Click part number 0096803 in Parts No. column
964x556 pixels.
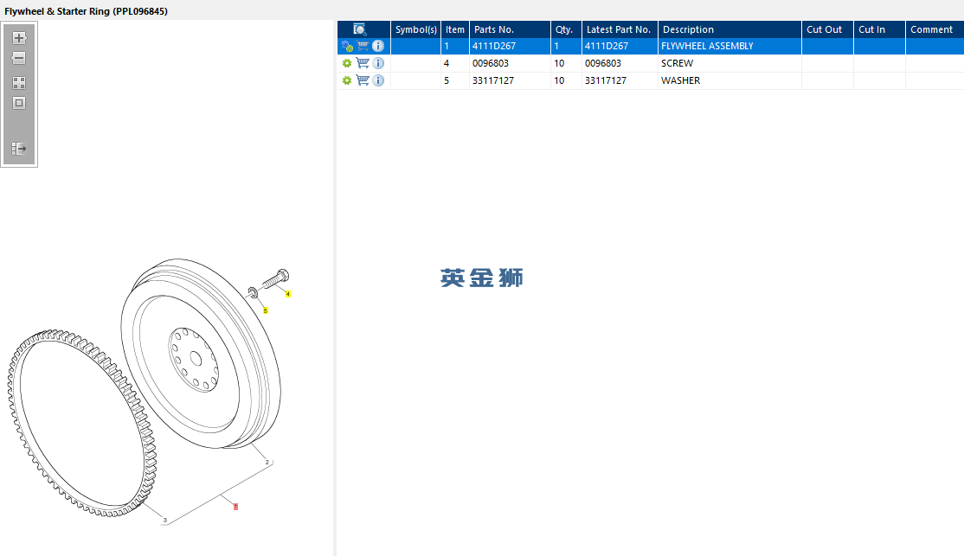pyautogui.click(x=491, y=63)
